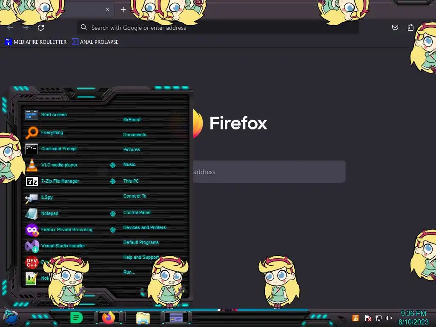Image resolution: width=436 pixels, height=327 pixels.
Task: Click the new tab page search box
Action: click(269, 172)
